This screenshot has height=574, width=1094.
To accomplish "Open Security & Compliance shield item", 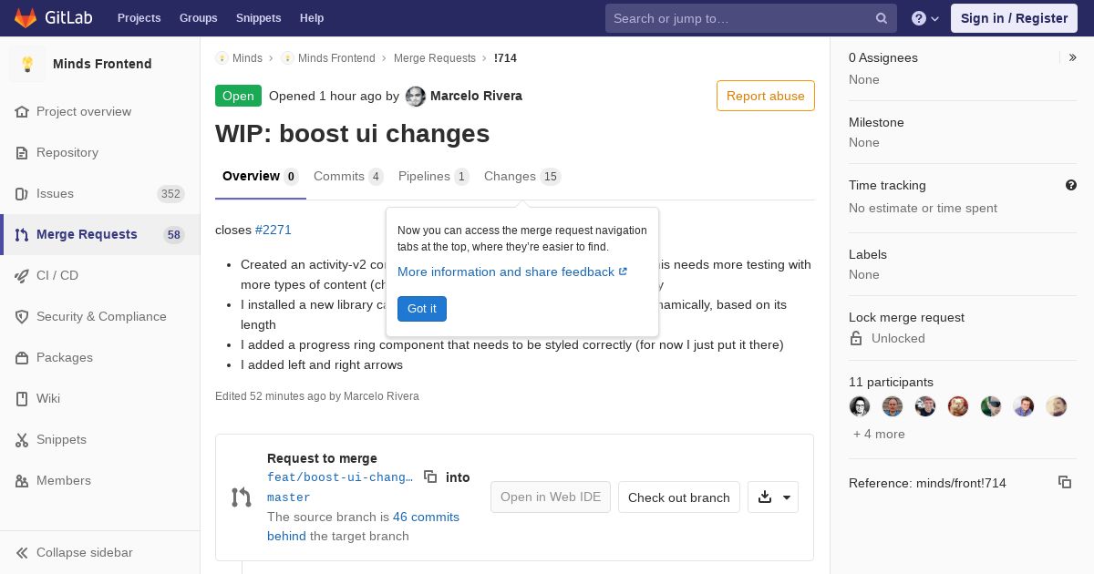I will click(x=100, y=316).
